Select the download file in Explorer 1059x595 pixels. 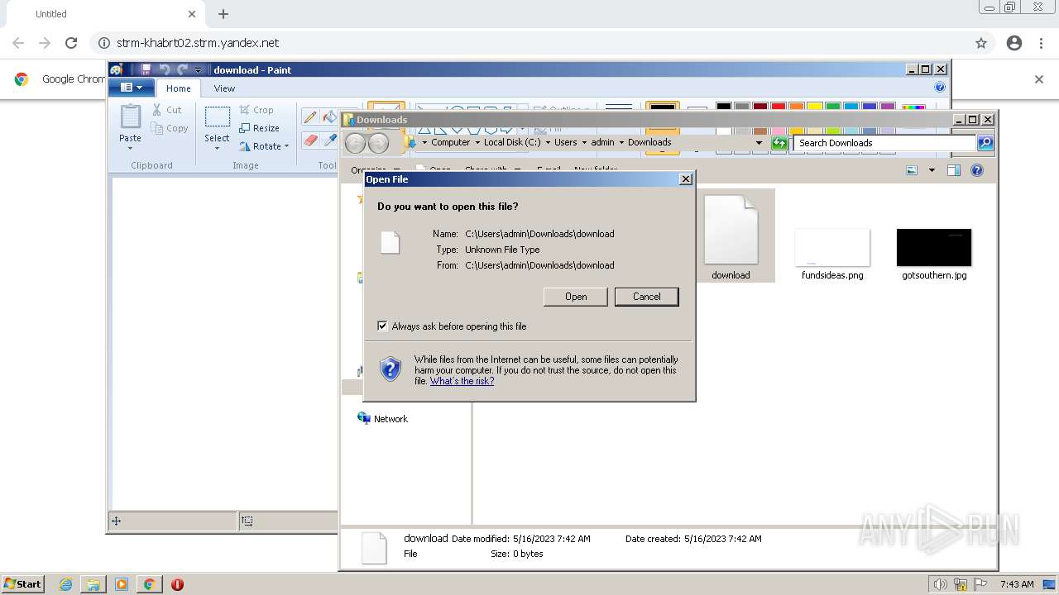coord(731,236)
